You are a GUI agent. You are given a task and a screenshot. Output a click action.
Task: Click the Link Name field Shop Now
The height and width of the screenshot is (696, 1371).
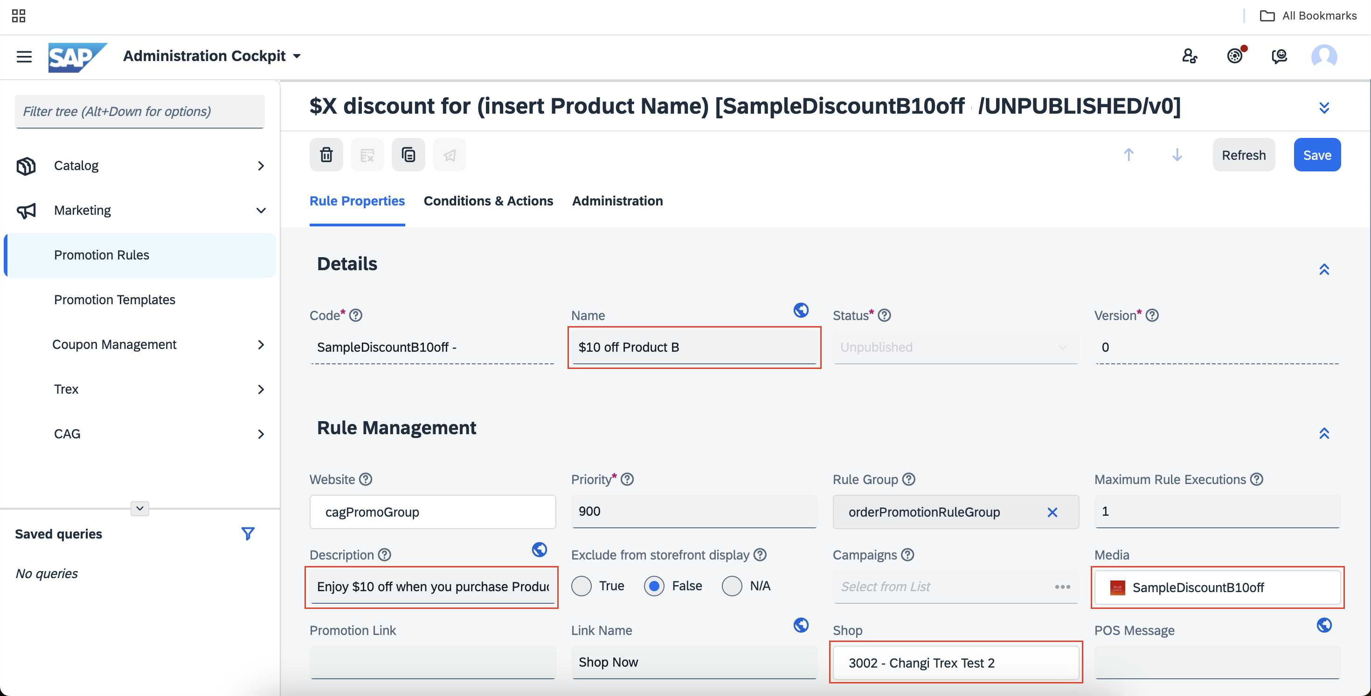pyautogui.click(x=694, y=662)
